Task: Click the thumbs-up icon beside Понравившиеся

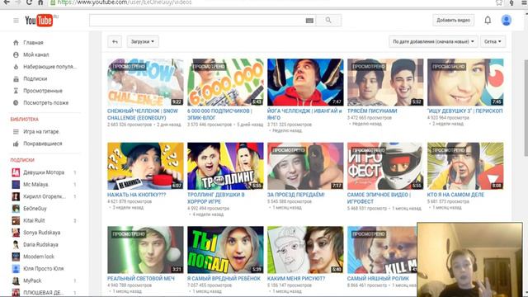Action: tap(16, 144)
